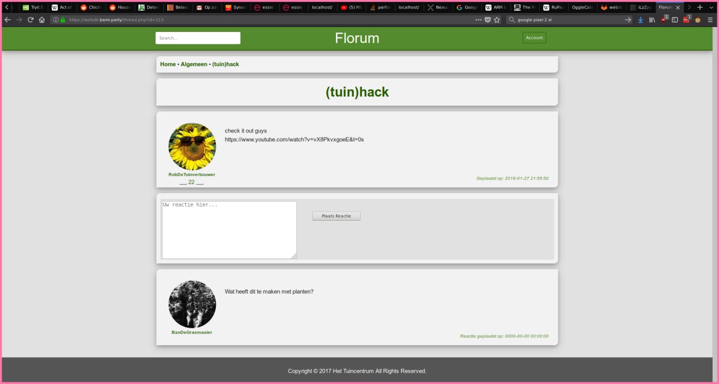Open page actions three-dot menu
Image resolution: width=719 pixels, height=384 pixels.
click(x=478, y=20)
